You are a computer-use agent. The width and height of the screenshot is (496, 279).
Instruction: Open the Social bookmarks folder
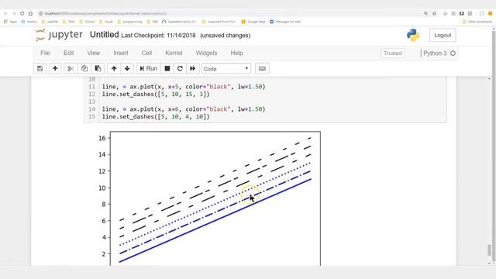106,22
